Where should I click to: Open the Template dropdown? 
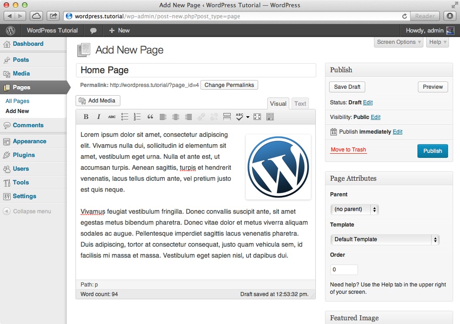click(x=384, y=239)
